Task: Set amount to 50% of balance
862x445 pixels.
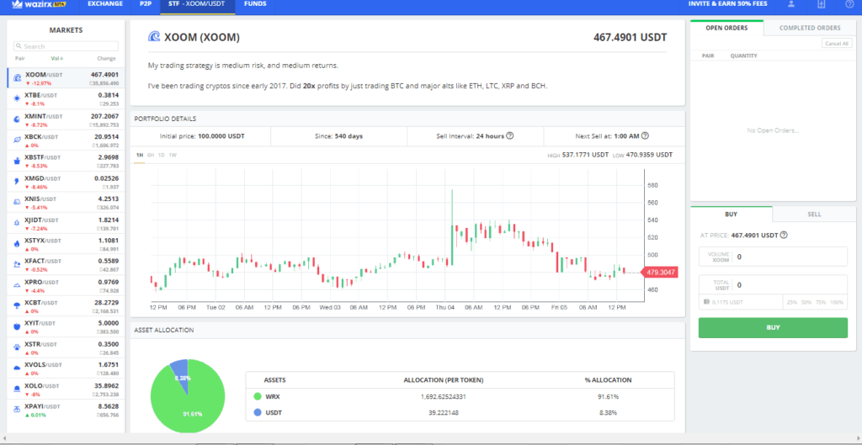Action: (806, 302)
